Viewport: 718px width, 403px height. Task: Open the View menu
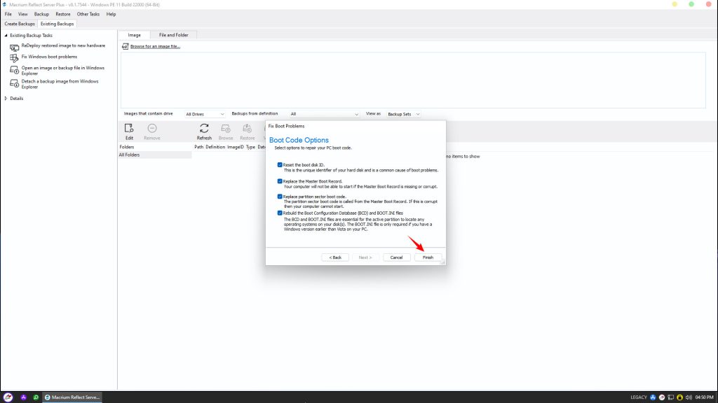(23, 14)
